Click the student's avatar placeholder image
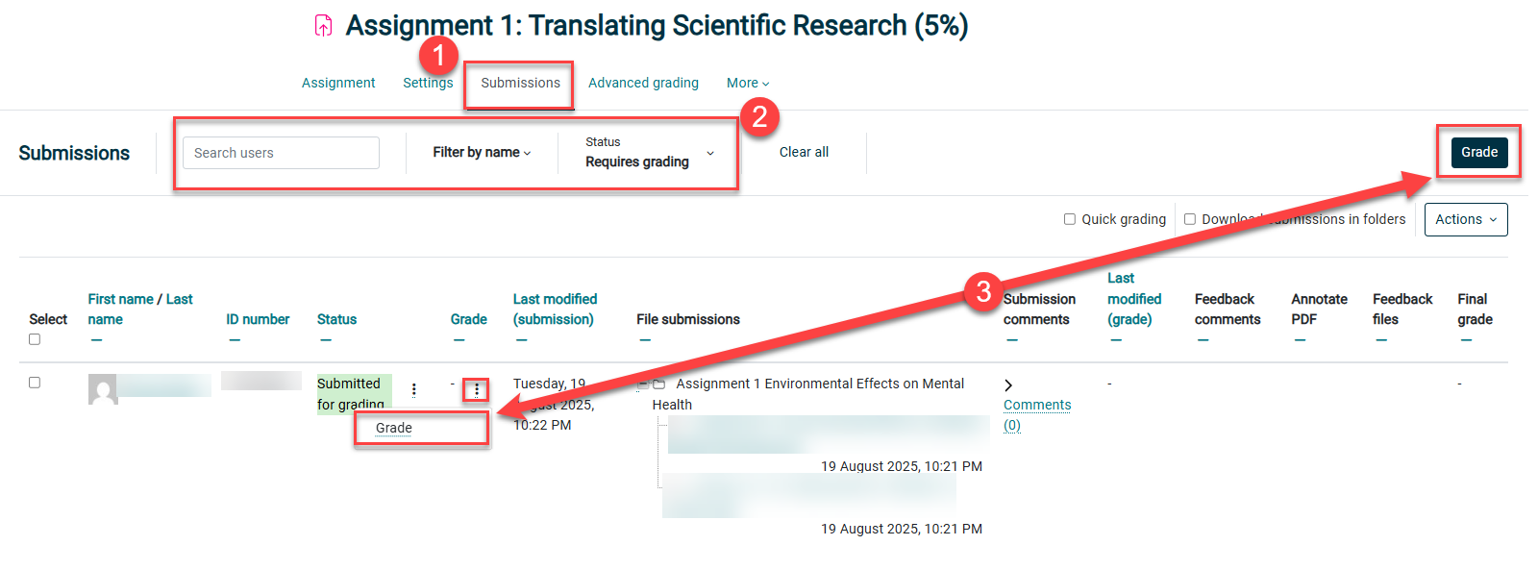 (x=103, y=389)
